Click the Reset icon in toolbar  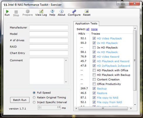click(x=87, y=11)
